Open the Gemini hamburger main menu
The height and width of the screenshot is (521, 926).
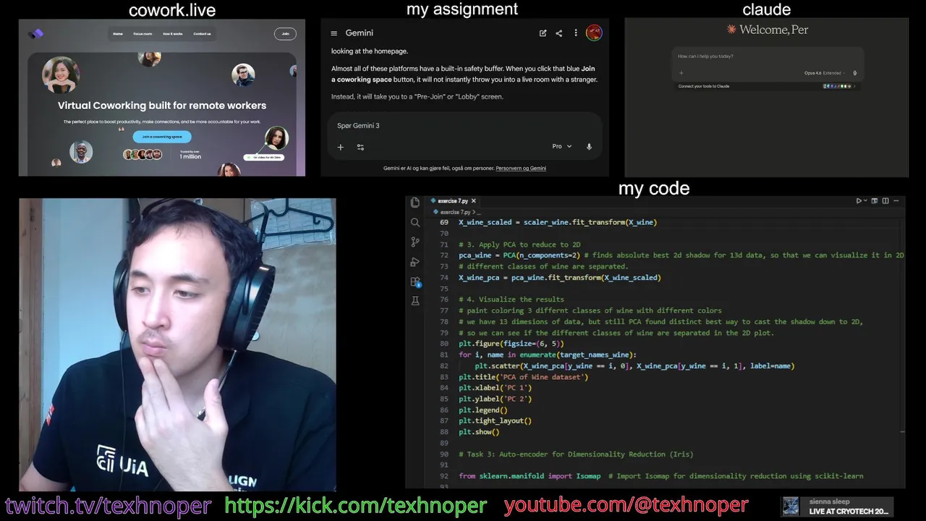(334, 33)
